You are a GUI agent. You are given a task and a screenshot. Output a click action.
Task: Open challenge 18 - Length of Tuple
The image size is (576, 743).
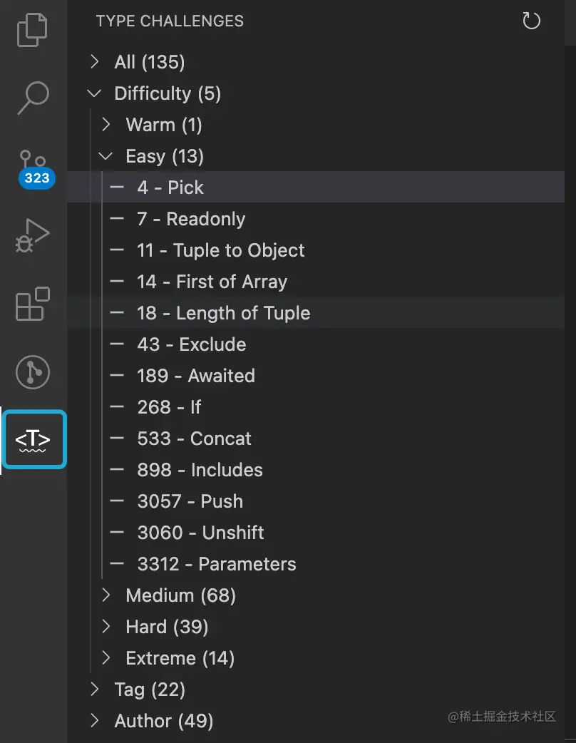click(223, 313)
